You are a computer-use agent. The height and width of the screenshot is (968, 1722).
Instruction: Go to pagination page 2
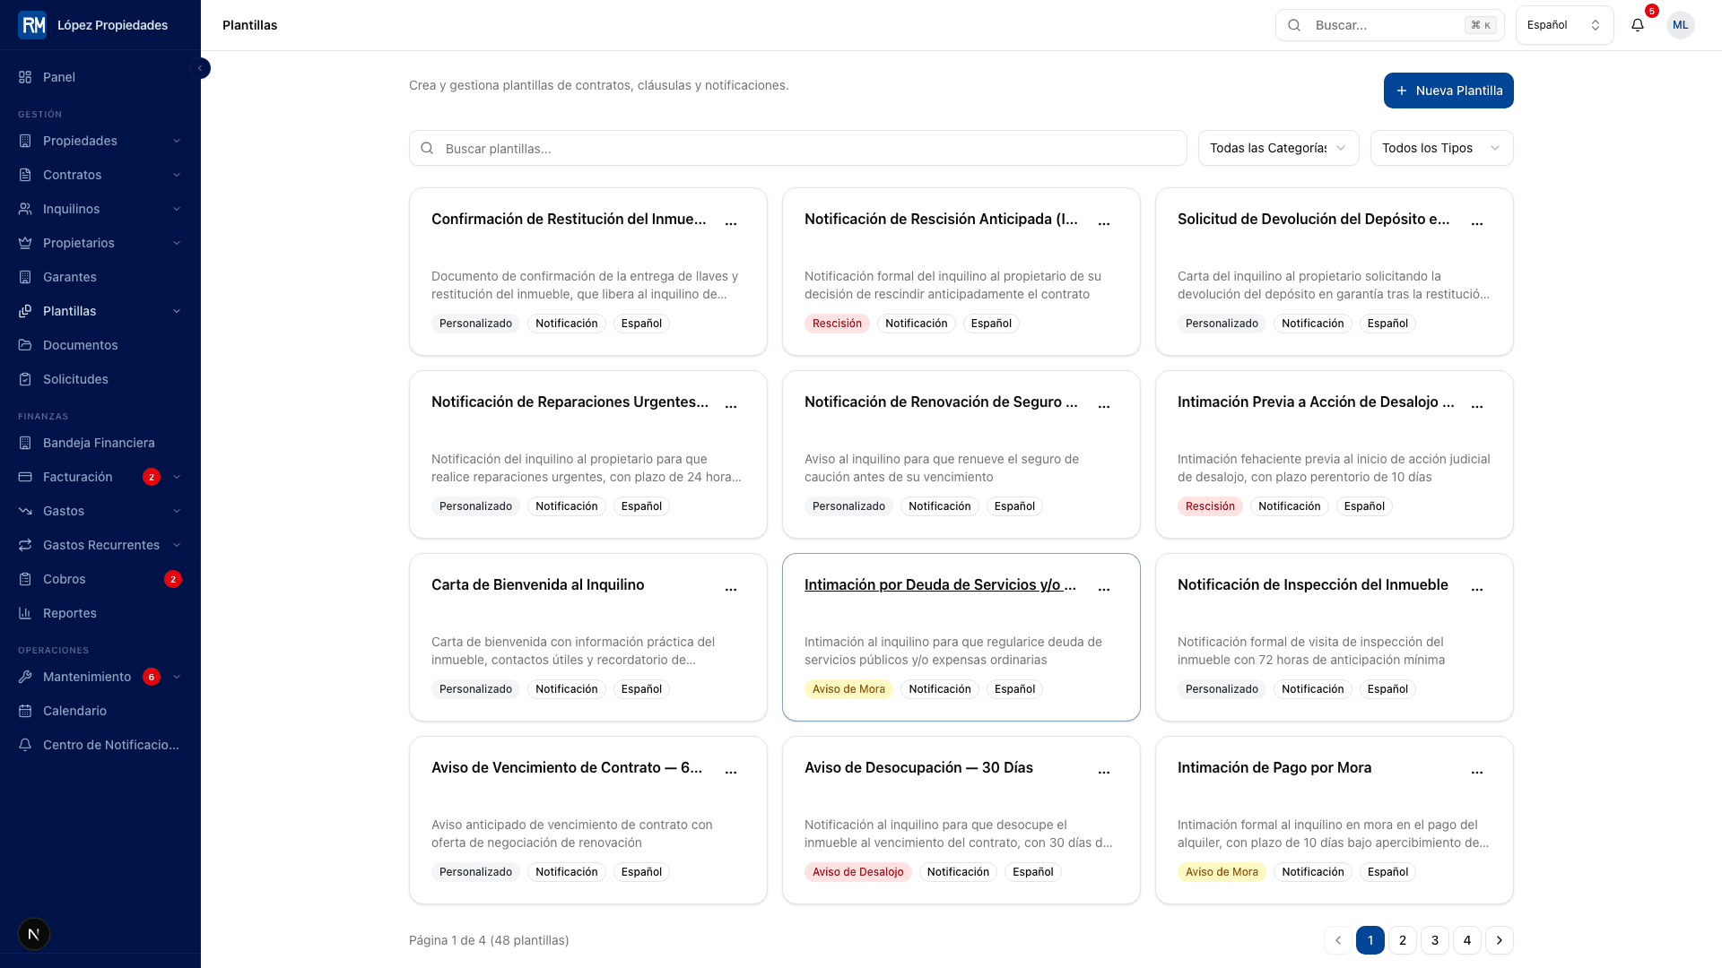click(x=1403, y=940)
